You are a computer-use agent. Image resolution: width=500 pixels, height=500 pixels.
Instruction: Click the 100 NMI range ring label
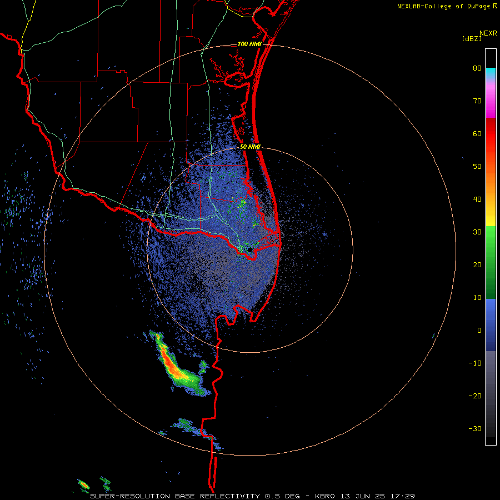tap(249, 44)
